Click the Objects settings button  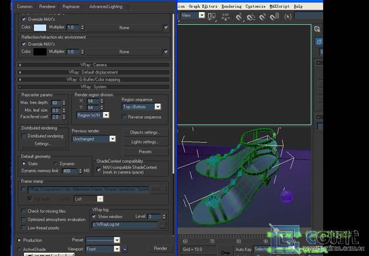[x=145, y=133]
